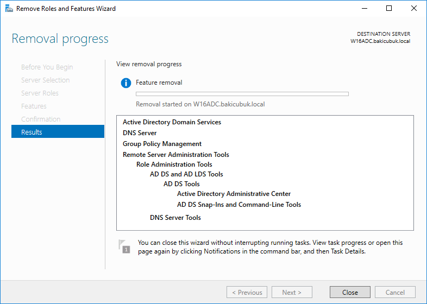427x304 pixels.
Task: Click the Next button
Action: (x=292, y=292)
